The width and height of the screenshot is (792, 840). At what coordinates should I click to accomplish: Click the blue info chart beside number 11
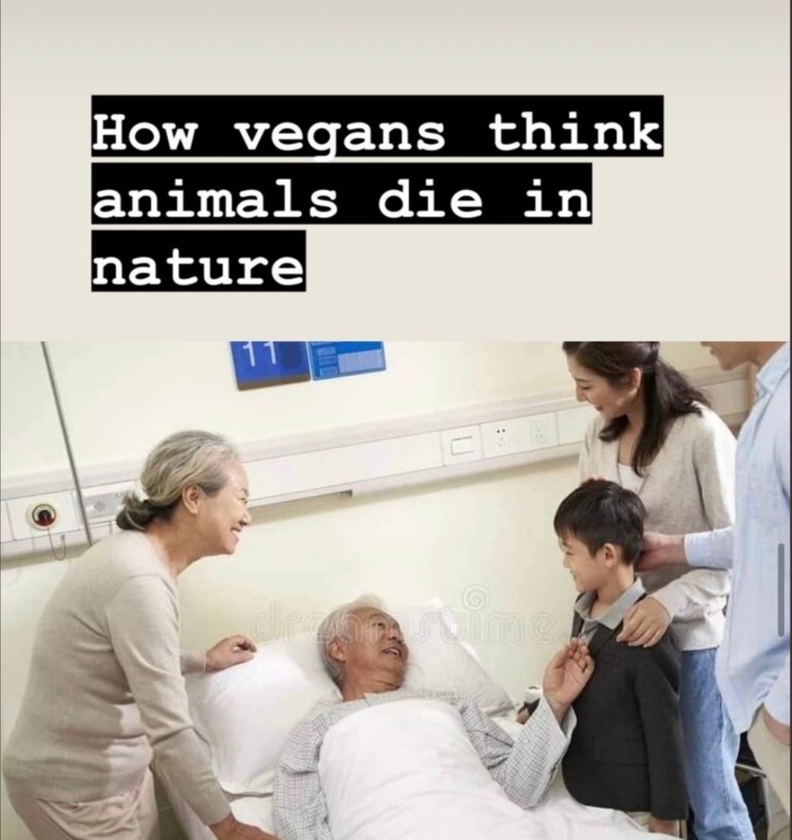[347, 359]
